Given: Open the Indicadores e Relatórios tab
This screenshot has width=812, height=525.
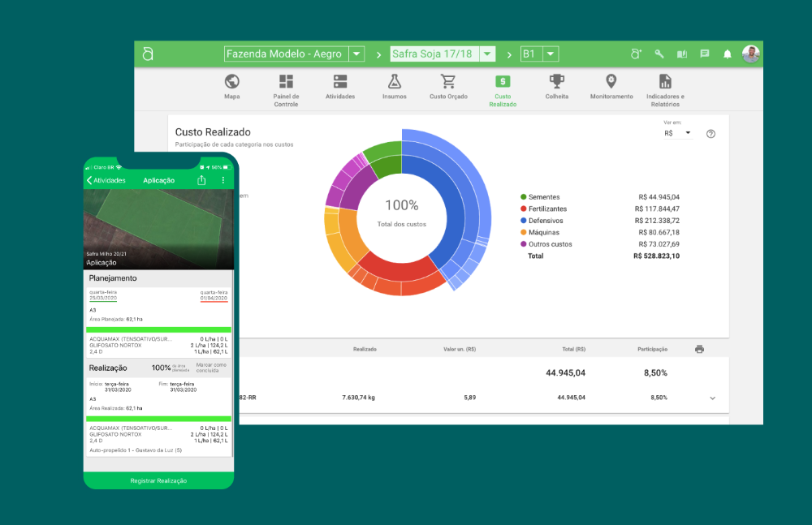Looking at the screenshot, I should [x=665, y=86].
